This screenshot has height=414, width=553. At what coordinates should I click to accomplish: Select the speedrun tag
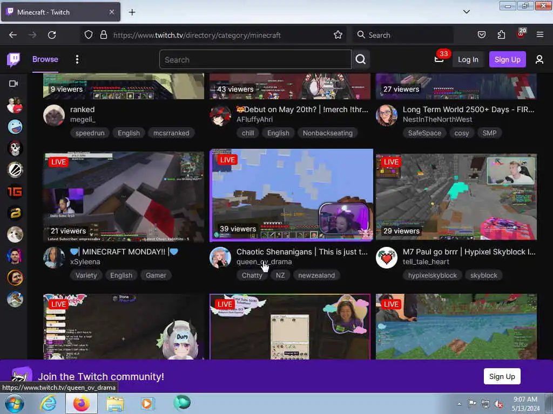point(90,133)
